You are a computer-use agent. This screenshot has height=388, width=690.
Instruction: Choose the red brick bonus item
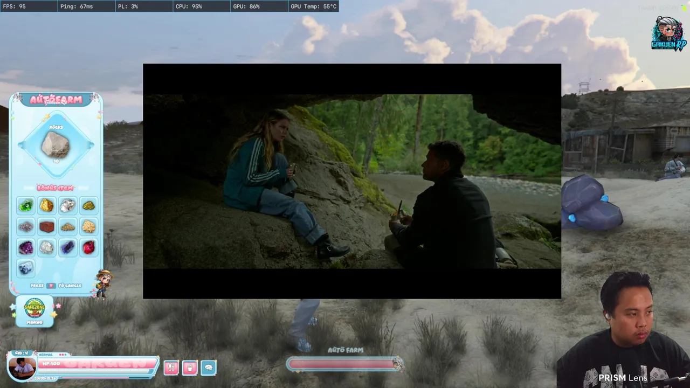[x=47, y=226]
